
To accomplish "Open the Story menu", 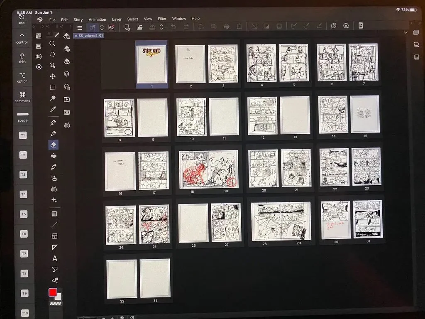I will coord(78,20).
